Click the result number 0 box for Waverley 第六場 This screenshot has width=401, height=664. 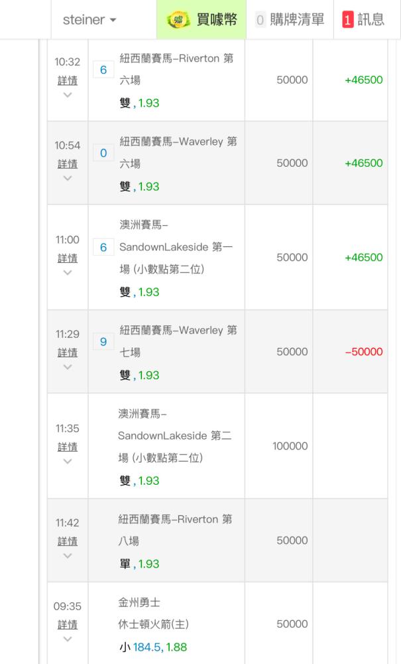103,153
